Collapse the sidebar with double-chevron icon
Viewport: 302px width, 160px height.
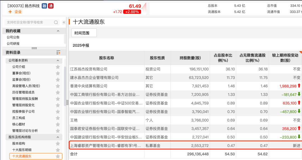(x=64, y=22)
